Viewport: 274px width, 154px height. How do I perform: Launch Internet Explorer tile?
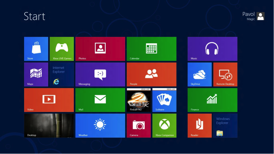[62, 74]
